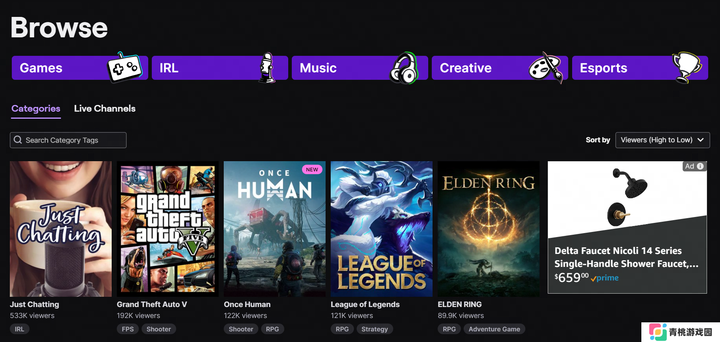Click 122K viewers under Once Human
This screenshot has width=720, height=342.
tap(245, 316)
